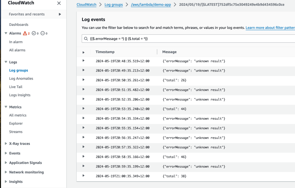Click Learn more about filter patterns link
This screenshot has width=295, height=188.
click(x=270, y=28)
